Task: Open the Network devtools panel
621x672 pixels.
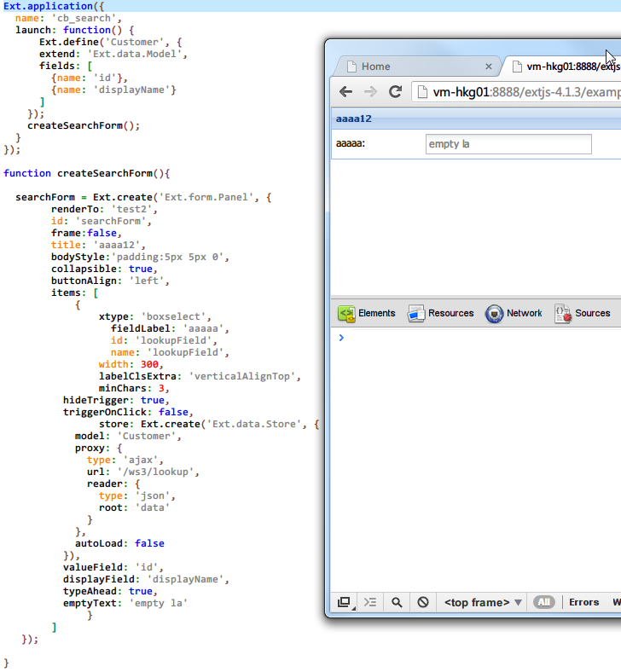Action: point(514,313)
